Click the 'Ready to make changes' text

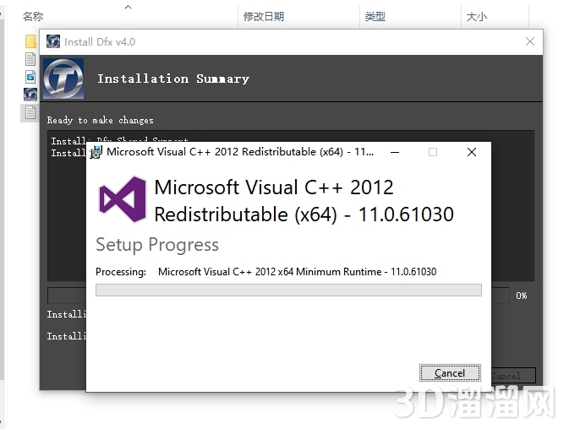[100, 120]
